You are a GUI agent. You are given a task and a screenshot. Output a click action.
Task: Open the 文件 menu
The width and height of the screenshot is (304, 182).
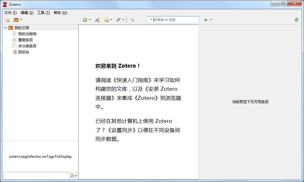click(9, 13)
